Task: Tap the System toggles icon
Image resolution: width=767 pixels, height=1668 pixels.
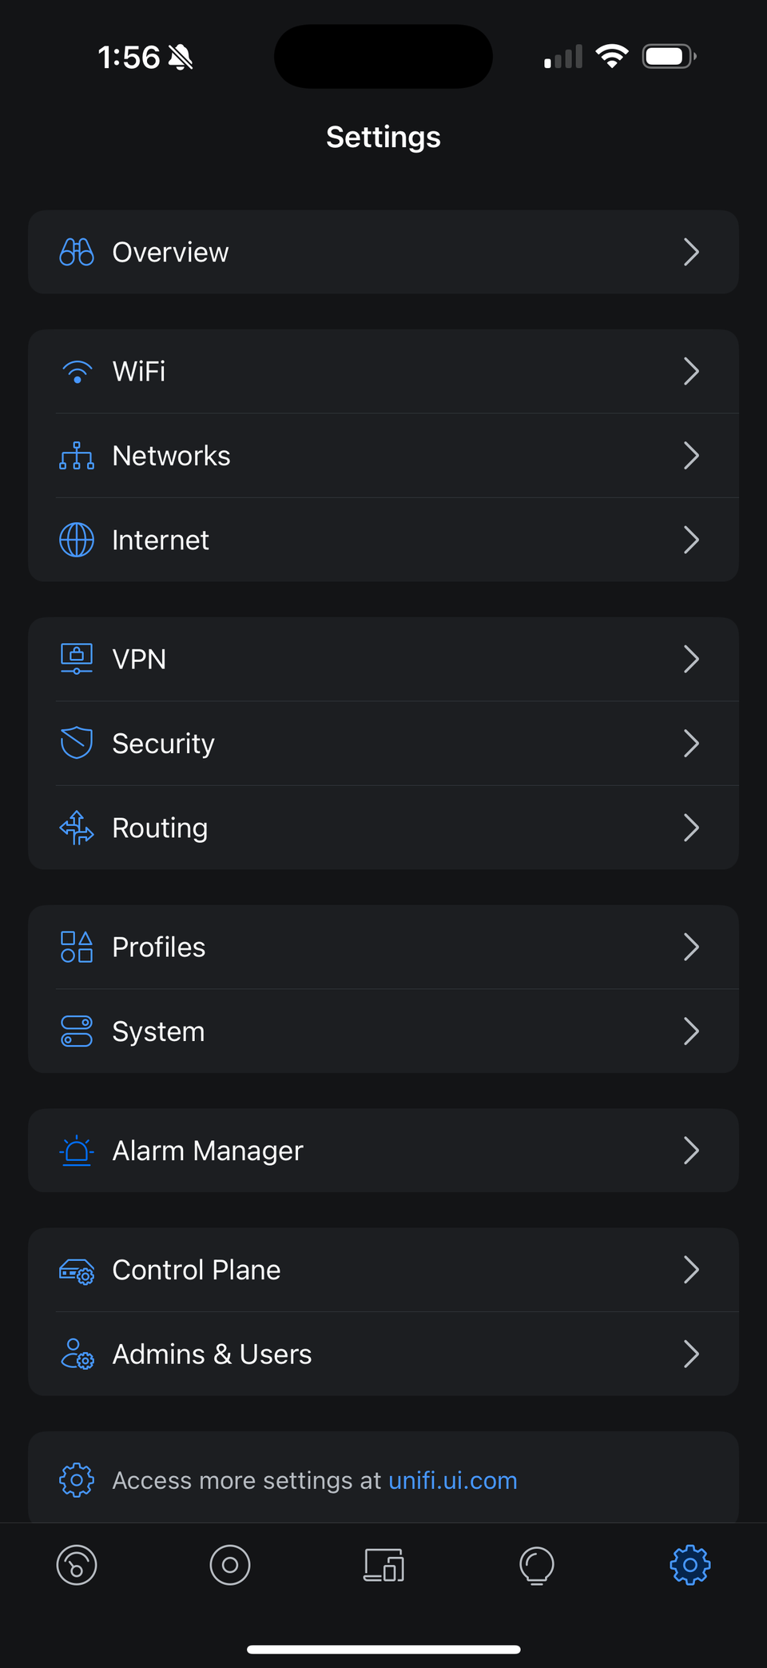Action: pos(77,1031)
